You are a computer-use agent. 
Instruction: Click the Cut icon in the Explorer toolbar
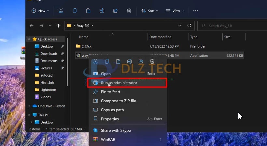click(x=61, y=11)
